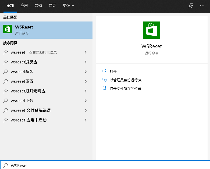Click magnifier icon beside wsreset重置

(x=5, y=81)
